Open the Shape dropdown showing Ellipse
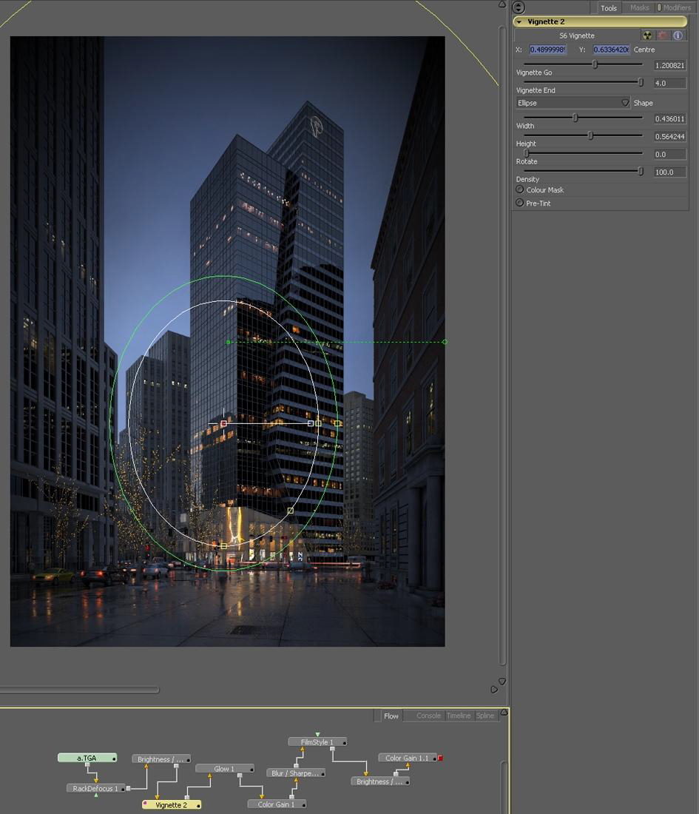Image resolution: width=699 pixels, height=814 pixels. 573,103
